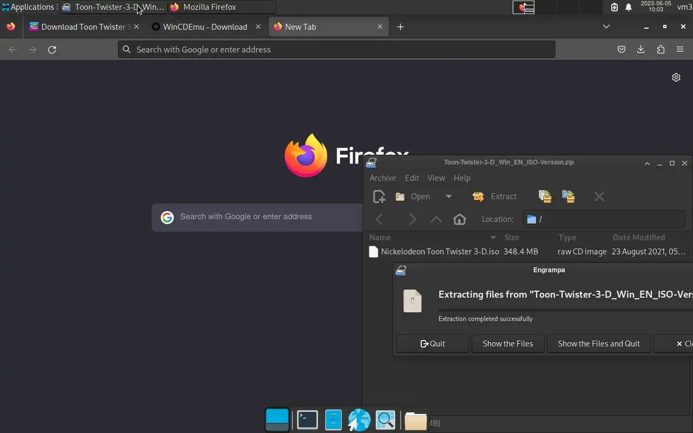
Task: Open the View menu in Engrampa
Action: click(x=436, y=178)
